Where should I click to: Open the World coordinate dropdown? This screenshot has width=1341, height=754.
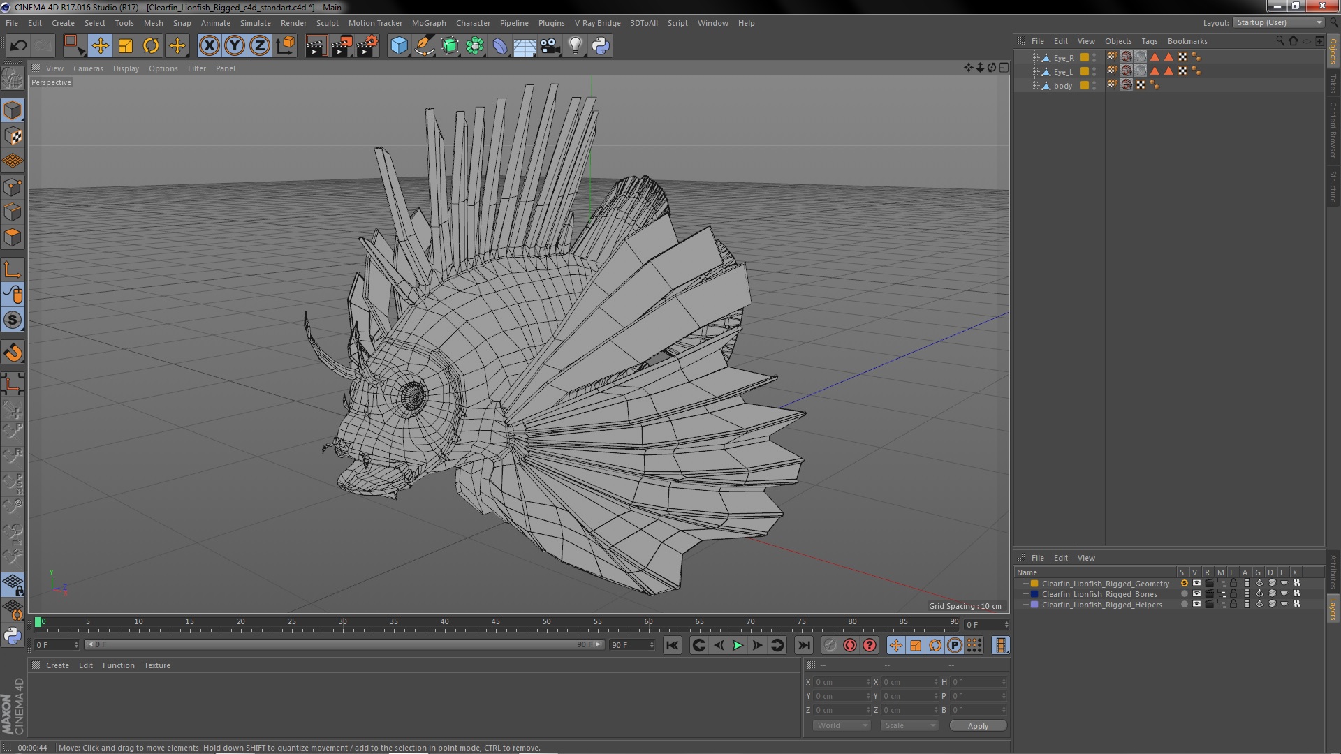tap(842, 725)
